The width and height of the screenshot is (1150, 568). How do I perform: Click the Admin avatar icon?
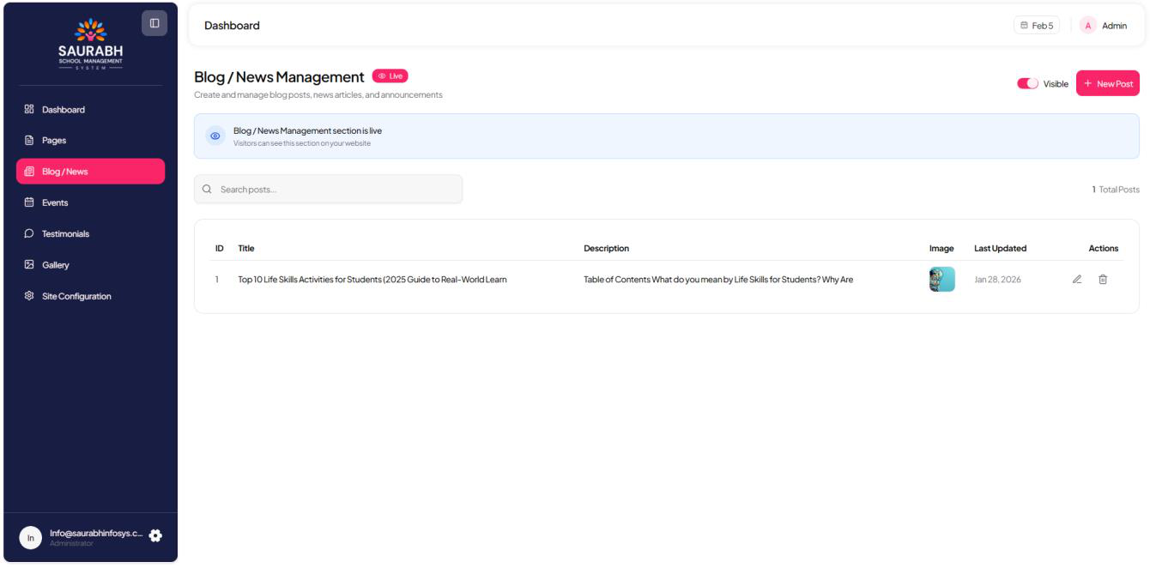[1088, 26]
